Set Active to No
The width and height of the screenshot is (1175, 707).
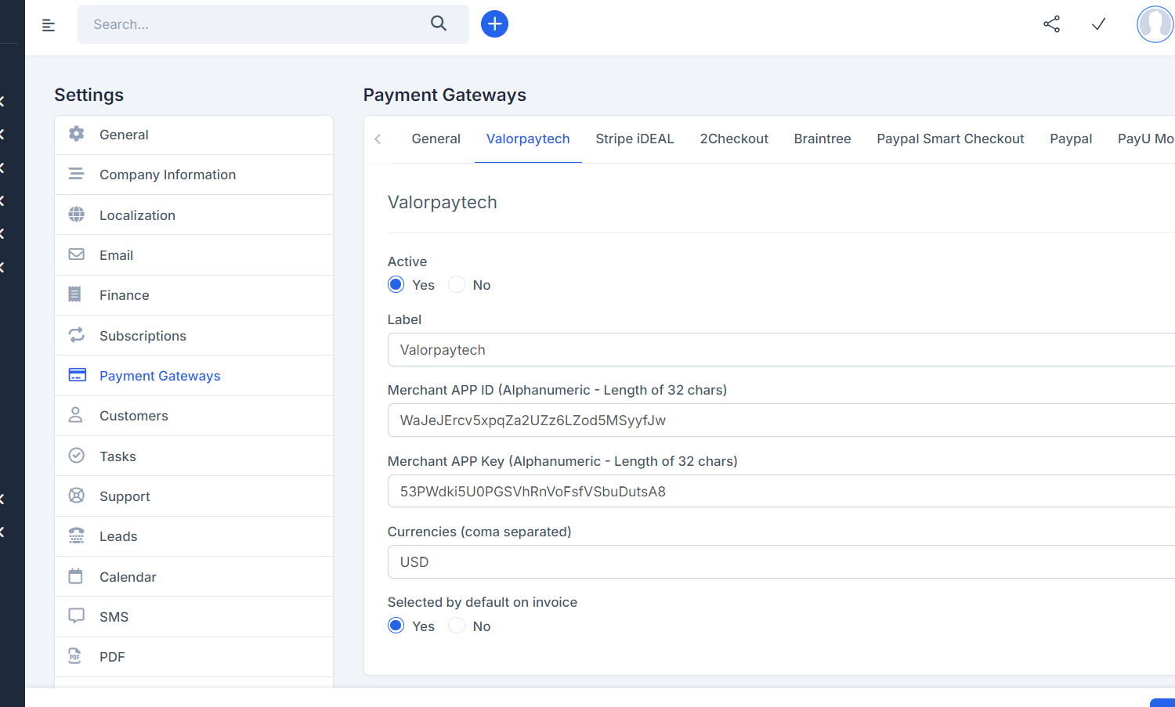click(457, 285)
